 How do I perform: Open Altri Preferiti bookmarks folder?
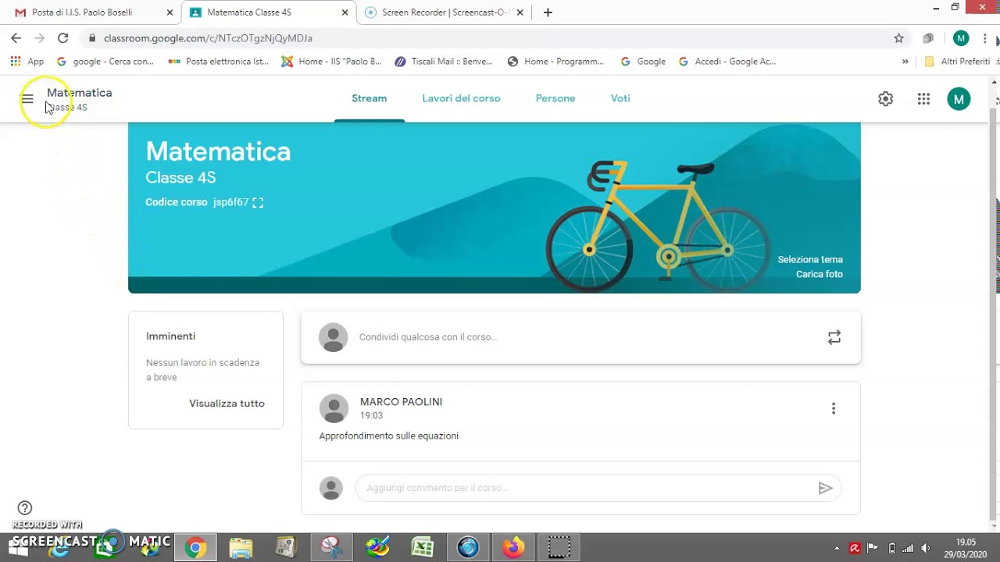(x=956, y=62)
